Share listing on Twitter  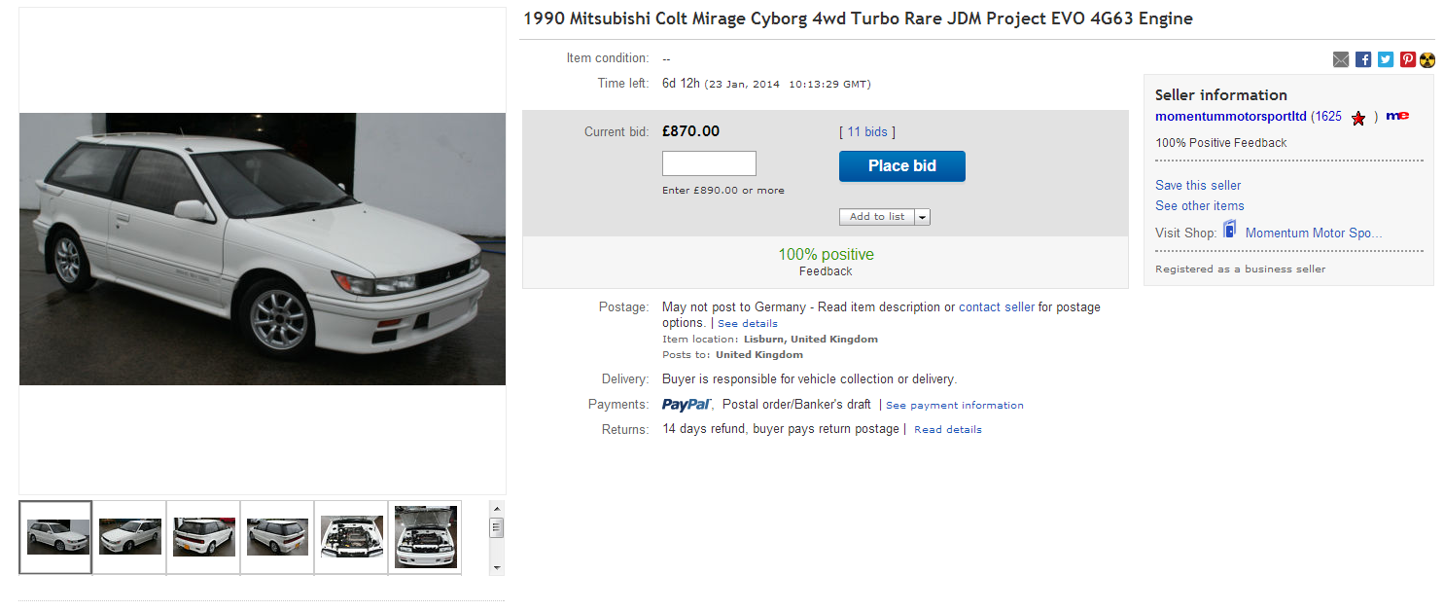1385,60
